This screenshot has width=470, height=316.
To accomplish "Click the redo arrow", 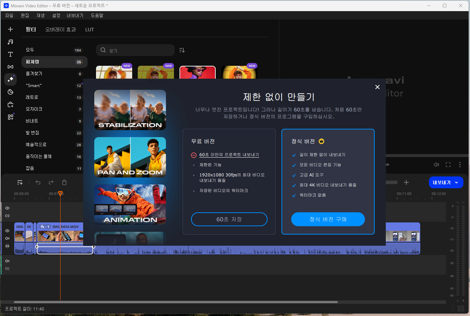I will coord(51,182).
